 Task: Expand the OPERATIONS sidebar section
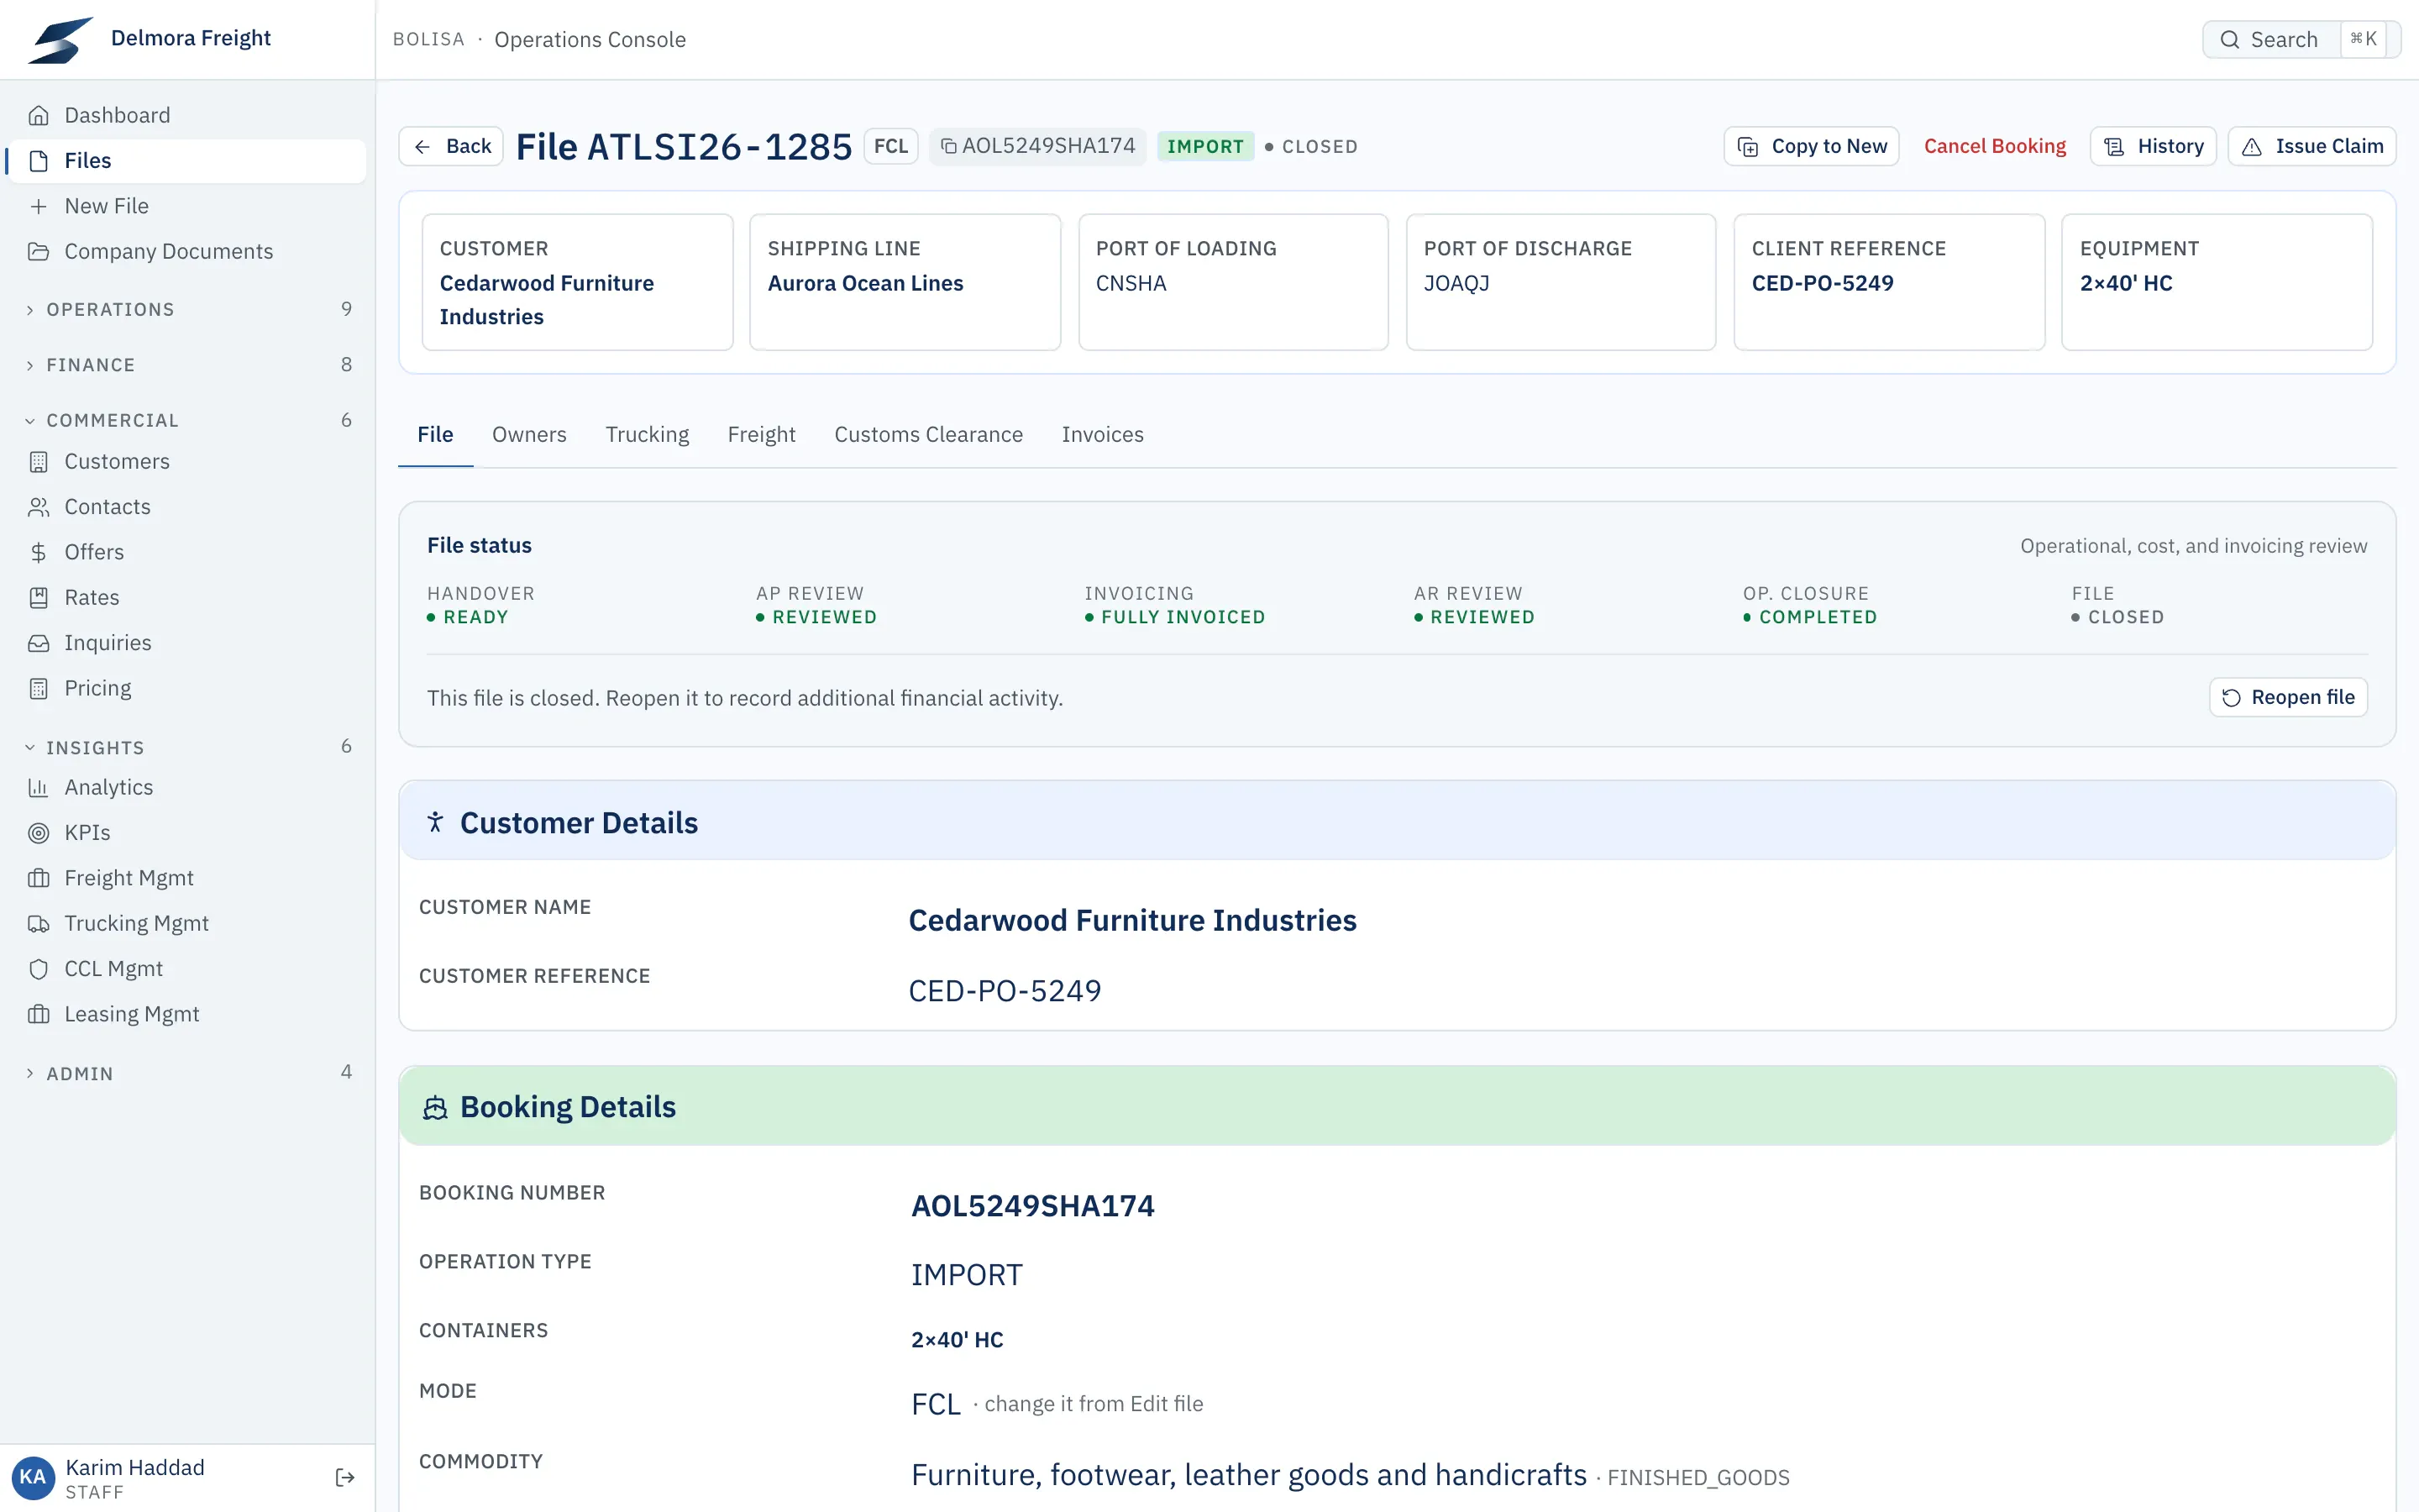click(x=188, y=310)
